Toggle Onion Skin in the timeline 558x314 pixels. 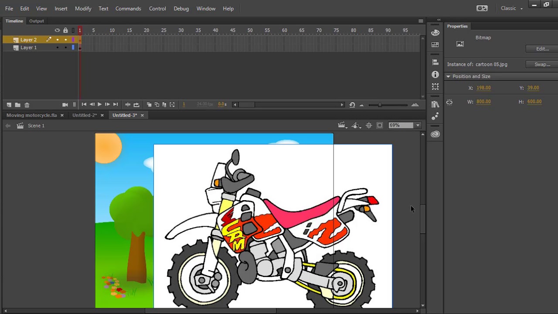[149, 105]
